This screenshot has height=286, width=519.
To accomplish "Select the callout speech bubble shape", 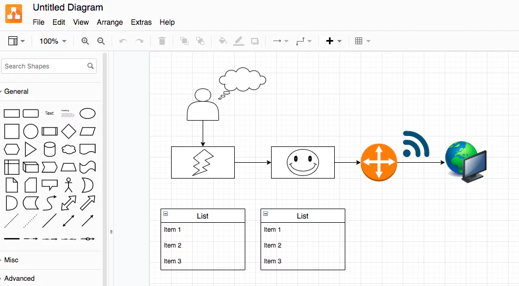I will point(49,185).
